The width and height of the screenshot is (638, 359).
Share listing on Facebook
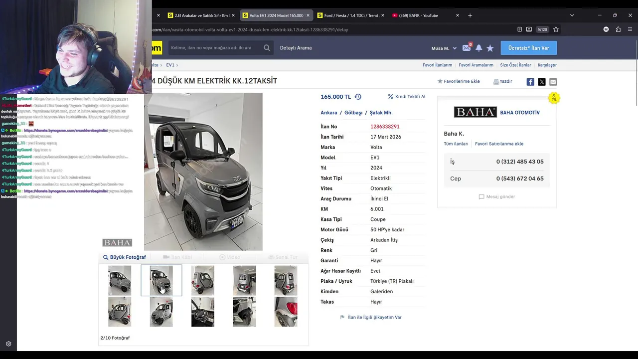click(530, 82)
